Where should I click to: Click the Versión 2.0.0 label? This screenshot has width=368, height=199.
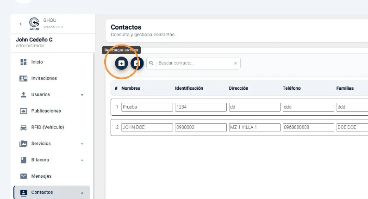pyautogui.click(x=53, y=27)
